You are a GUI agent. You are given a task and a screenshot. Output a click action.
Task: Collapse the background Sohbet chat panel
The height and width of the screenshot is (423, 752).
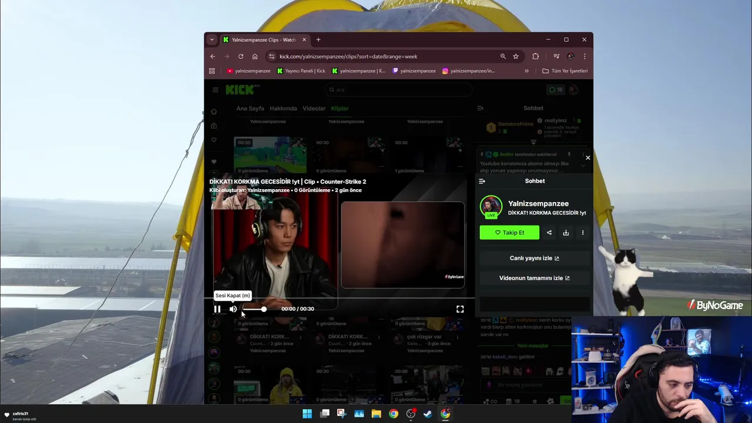[x=480, y=108]
